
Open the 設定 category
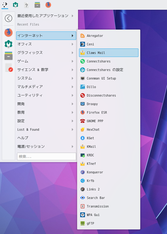[x=46, y=121]
